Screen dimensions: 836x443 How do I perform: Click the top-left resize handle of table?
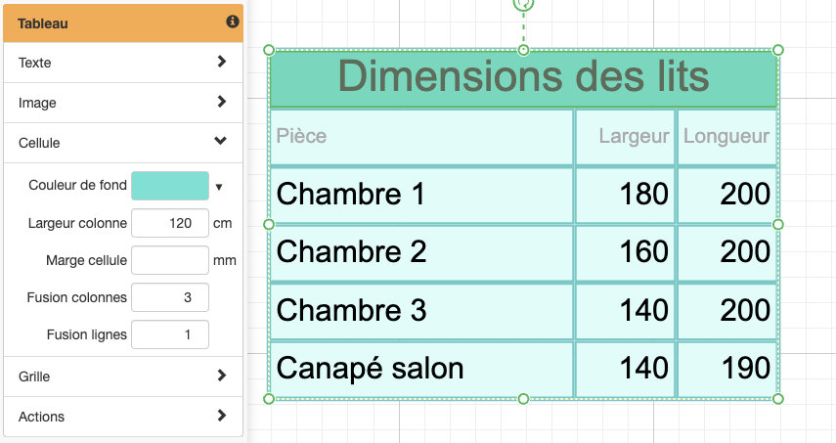269,50
